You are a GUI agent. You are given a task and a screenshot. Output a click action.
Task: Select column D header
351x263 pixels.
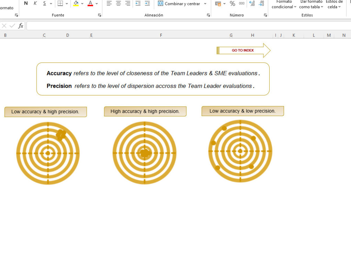(68, 35)
